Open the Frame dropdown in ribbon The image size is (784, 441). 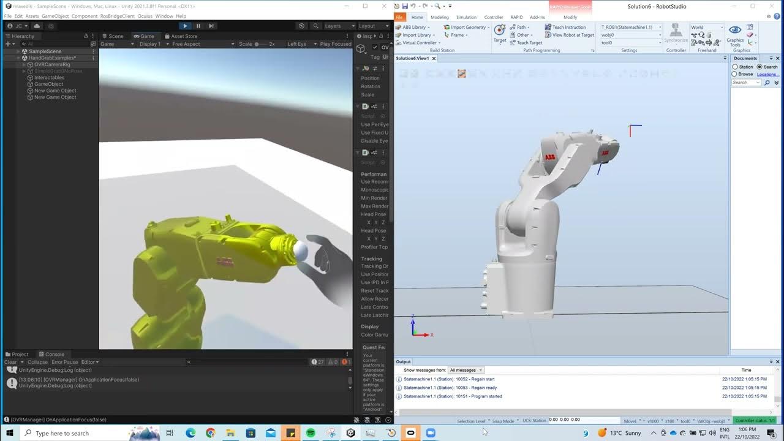click(456, 35)
